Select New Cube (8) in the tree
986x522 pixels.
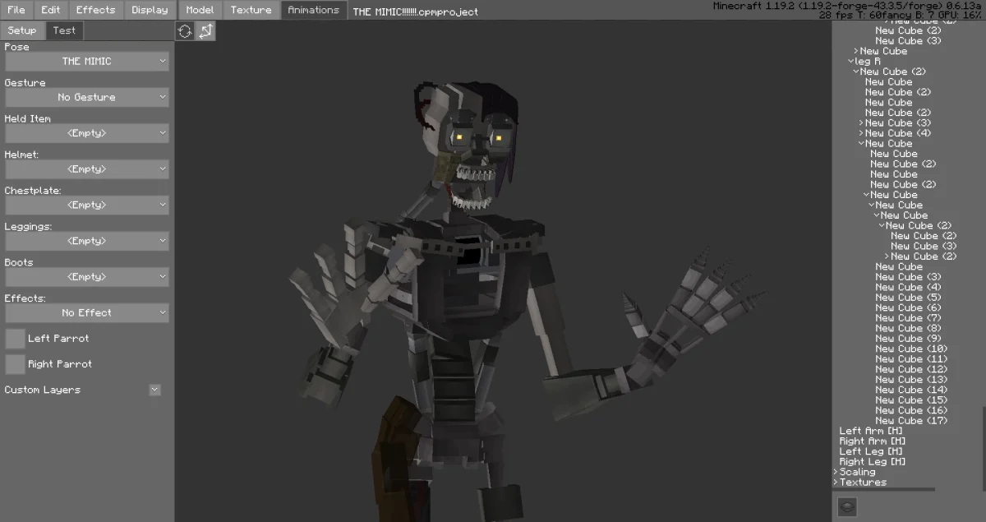pyautogui.click(x=908, y=329)
